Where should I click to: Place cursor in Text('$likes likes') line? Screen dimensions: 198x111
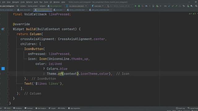coord(44,84)
